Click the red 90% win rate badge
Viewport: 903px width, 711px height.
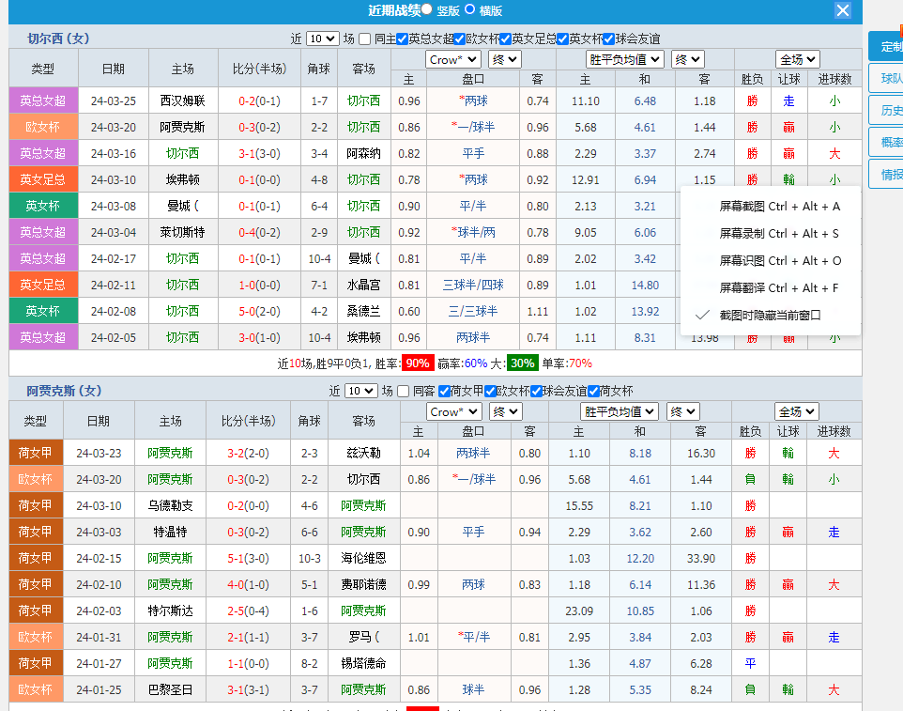click(x=417, y=363)
